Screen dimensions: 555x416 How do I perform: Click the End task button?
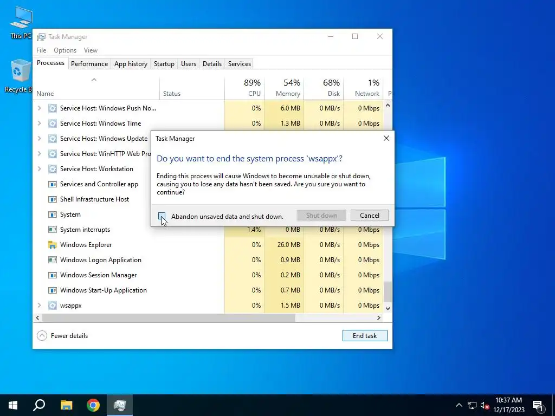pyautogui.click(x=365, y=336)
